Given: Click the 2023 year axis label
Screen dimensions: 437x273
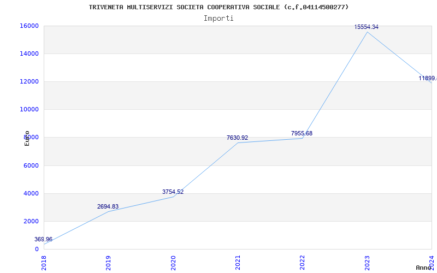Looking at the screenshot, I should click(x=367, y=263).
